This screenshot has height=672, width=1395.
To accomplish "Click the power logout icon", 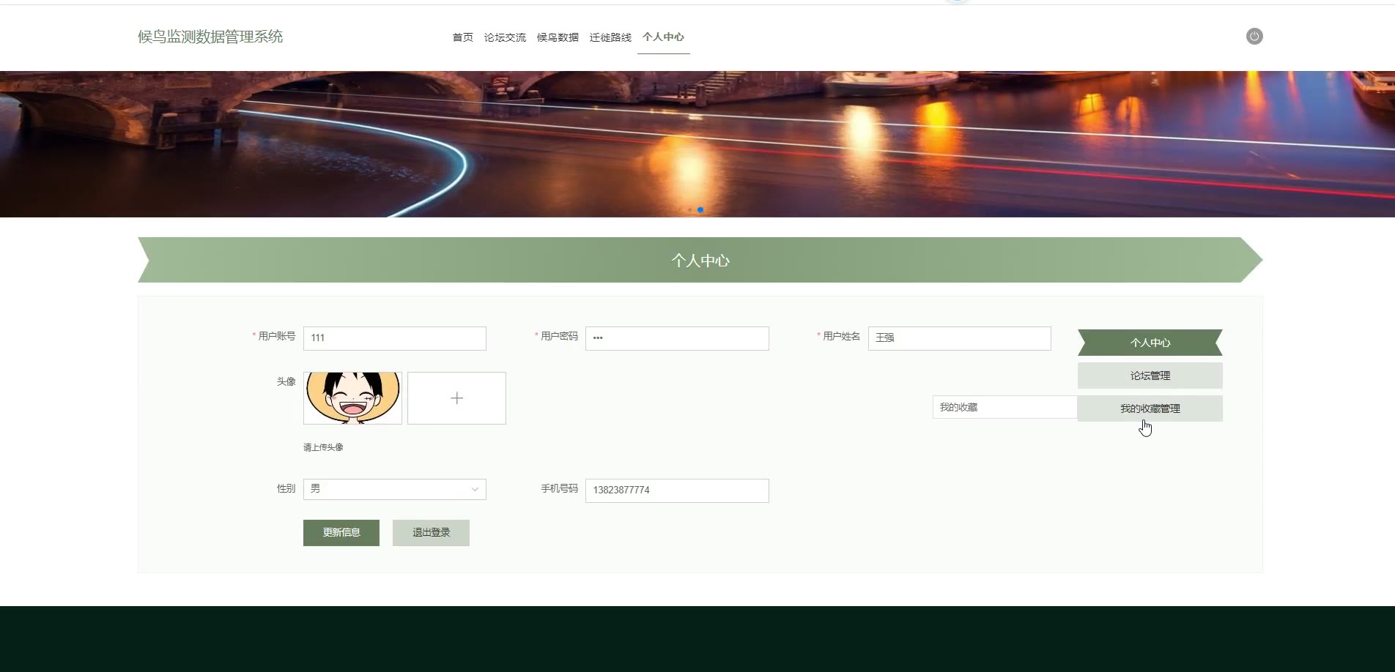I will [1254, 37].
